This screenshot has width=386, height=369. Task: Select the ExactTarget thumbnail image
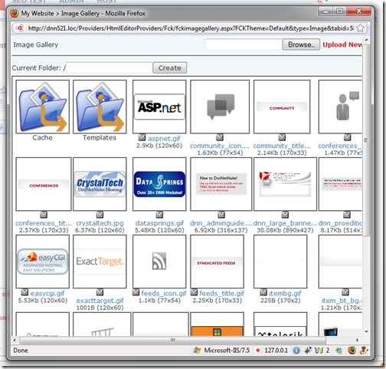(x=100, y=262)
